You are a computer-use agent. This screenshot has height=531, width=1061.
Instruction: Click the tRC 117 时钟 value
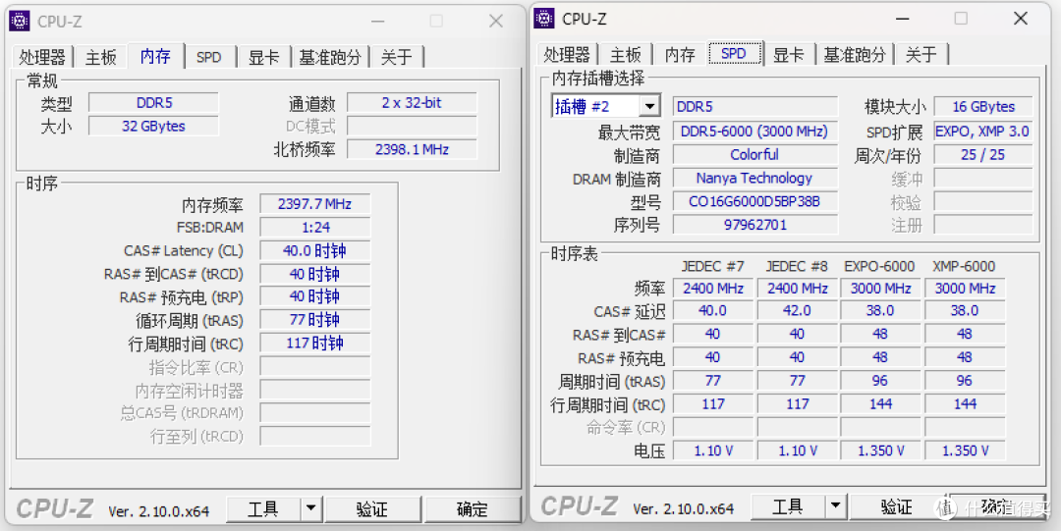pyautogui.click(x=315, y=343)
